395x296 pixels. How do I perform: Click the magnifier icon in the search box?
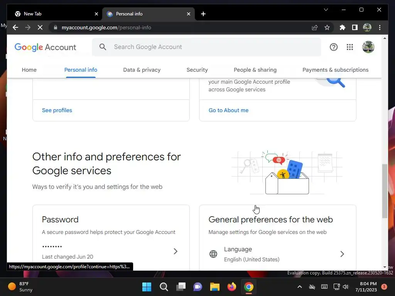tap(103, 47)
